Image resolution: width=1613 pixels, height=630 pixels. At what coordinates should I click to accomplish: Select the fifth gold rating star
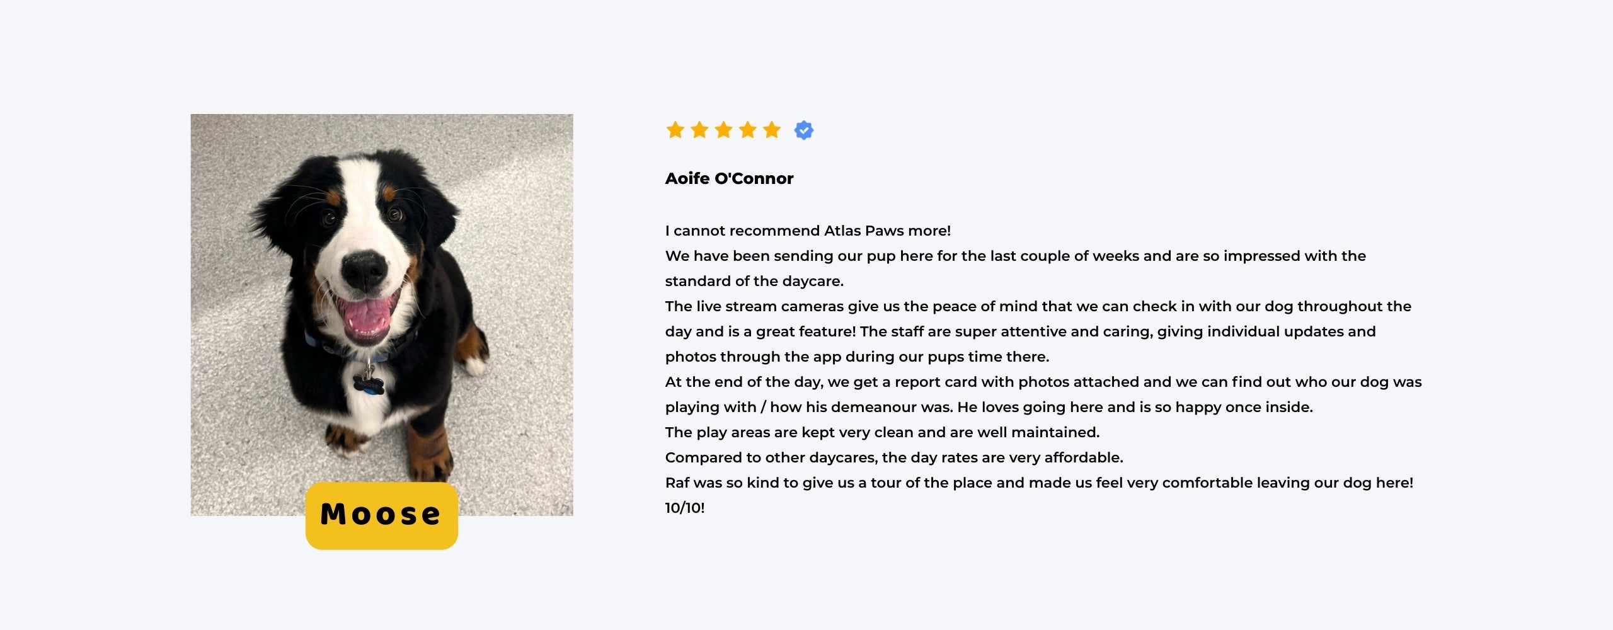[772, 130]
